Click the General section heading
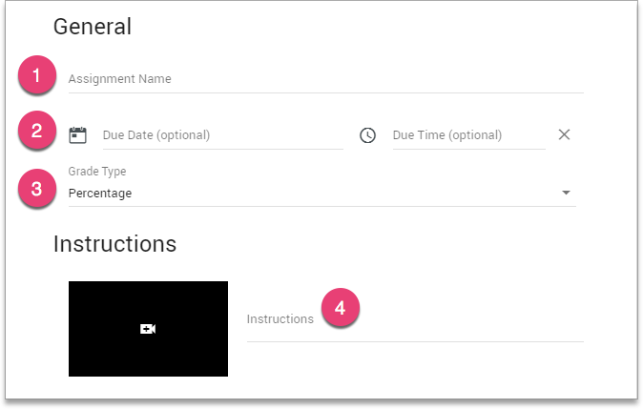 tap(93, 27)
